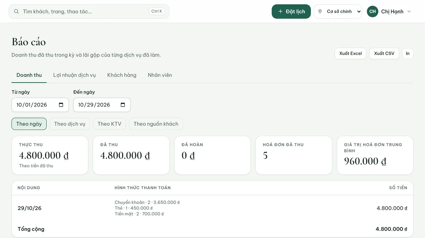Image resolution: width=425 pixels, height=238 pixels.
Task: Click the Chuyển khoản · 2 · 3.650.000 ₫ line
Action: click(x=147, y=203)
